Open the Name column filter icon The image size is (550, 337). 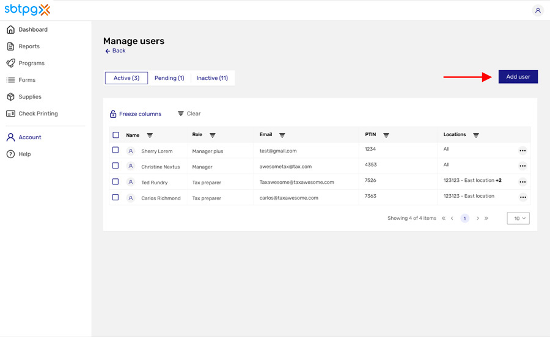coord(150,135)
